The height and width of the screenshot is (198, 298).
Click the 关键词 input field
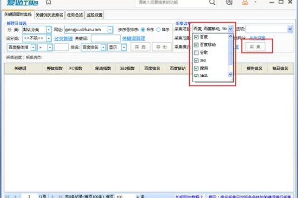(106, 39)
